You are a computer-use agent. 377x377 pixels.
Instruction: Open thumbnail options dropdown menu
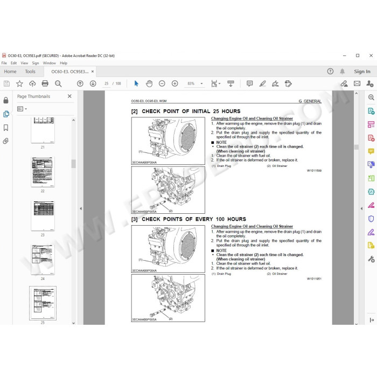[22, 109]
